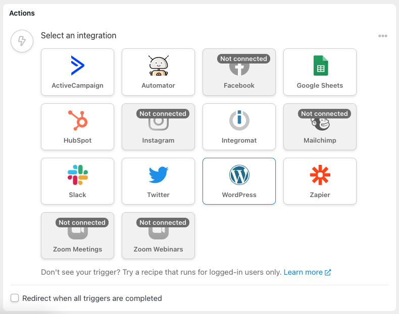Open the Learn more link

(307, 272)
